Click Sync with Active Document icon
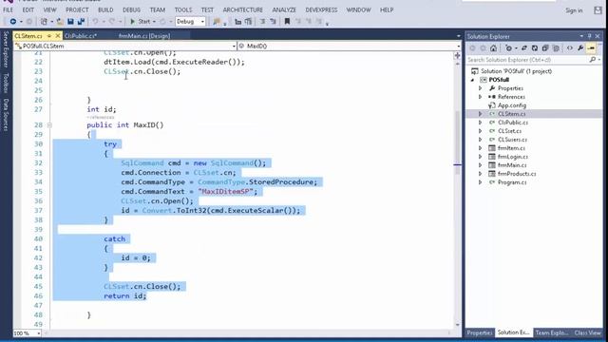 [524, 48]
